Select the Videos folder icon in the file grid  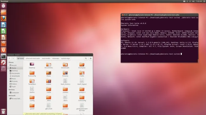(x=48, y=82)
